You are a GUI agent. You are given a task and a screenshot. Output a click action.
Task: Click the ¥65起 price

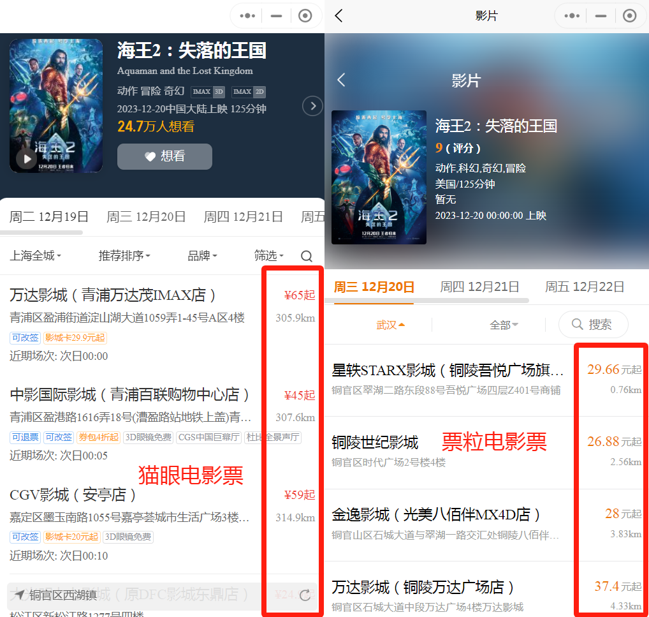tap(299, 295)
